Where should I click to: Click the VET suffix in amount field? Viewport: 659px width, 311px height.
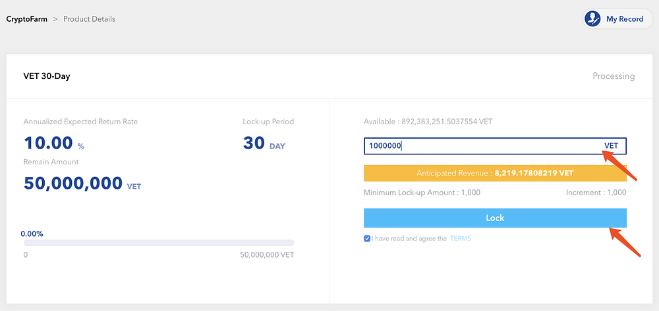pyautogui.click(x=611, y=146)
